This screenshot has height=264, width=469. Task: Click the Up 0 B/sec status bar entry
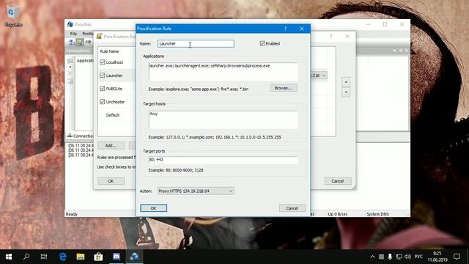click(x=338, y=214)
